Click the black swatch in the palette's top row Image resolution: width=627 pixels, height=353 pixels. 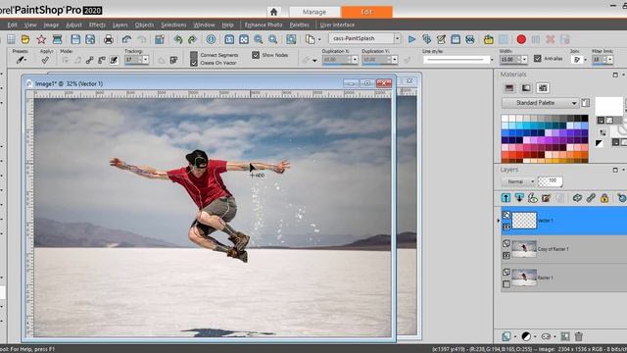click(x=585, y=118)
